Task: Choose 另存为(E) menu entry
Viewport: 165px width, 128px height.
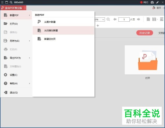Action: [16, 41]
